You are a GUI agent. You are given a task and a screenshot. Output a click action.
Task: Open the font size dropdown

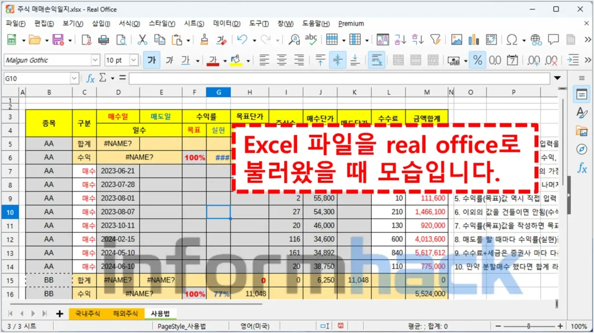point(133,60)
